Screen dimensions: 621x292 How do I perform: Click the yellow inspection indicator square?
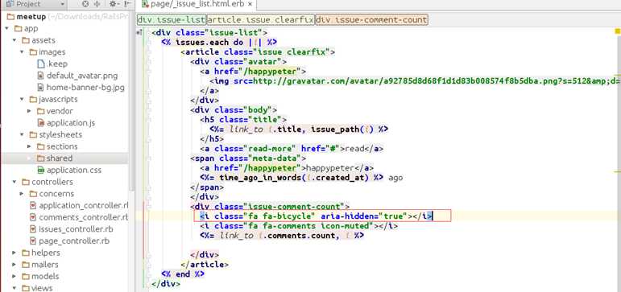pyautogui.click(x=618, y=31)
